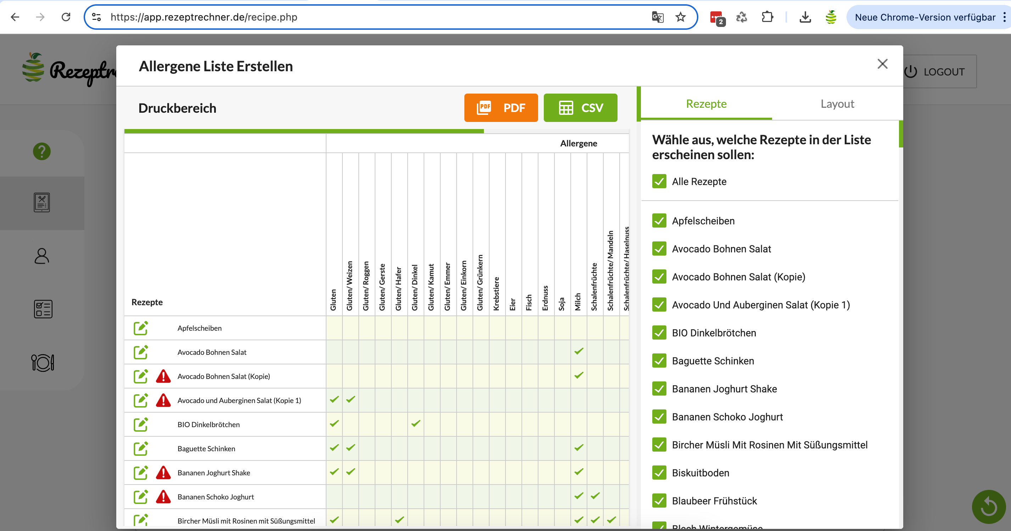Viewport: 1011px width, 531px height.
Task: Click the recycle extension icon in toolbar
Action: (741, 17)
